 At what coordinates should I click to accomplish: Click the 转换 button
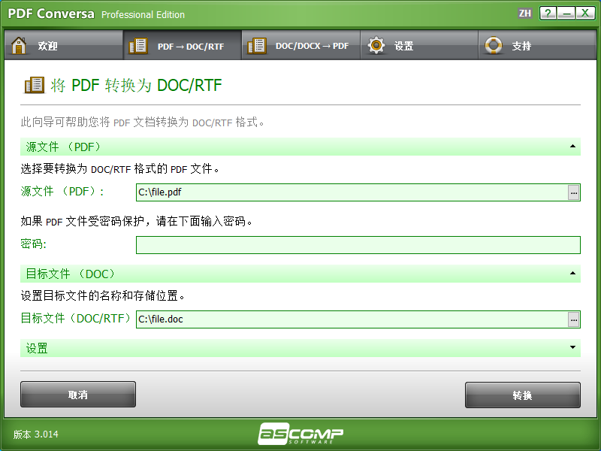522,395
